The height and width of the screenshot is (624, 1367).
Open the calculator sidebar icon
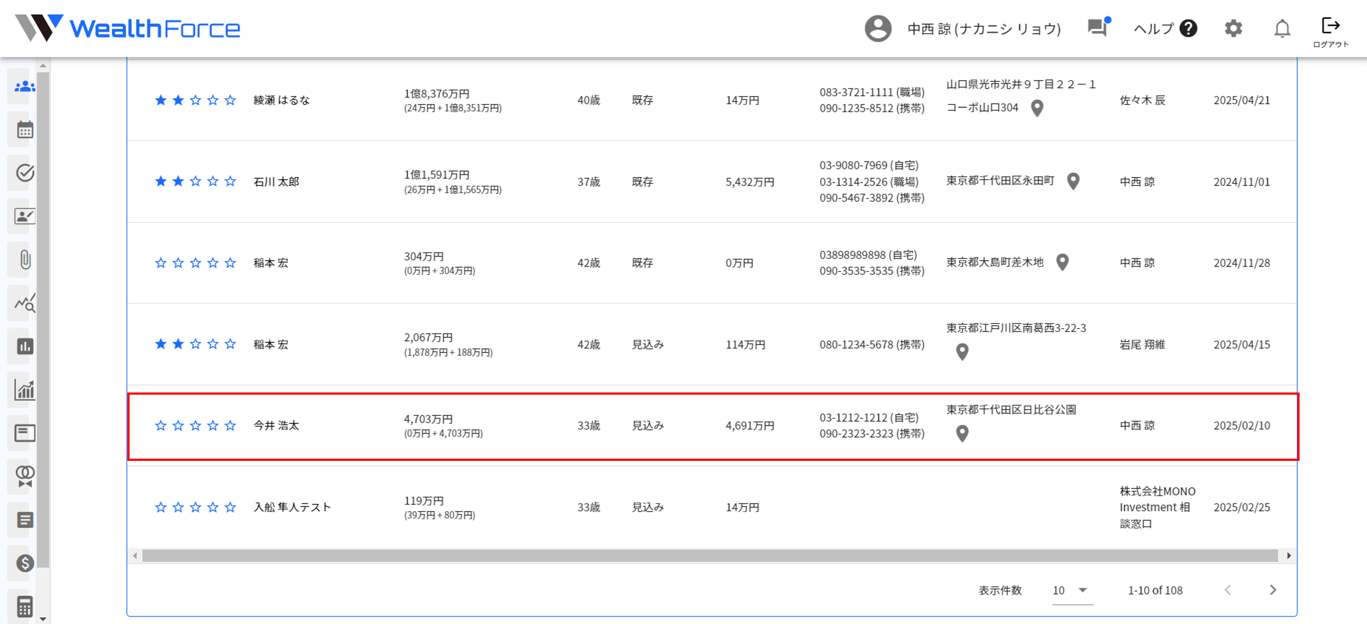(25, 606)
